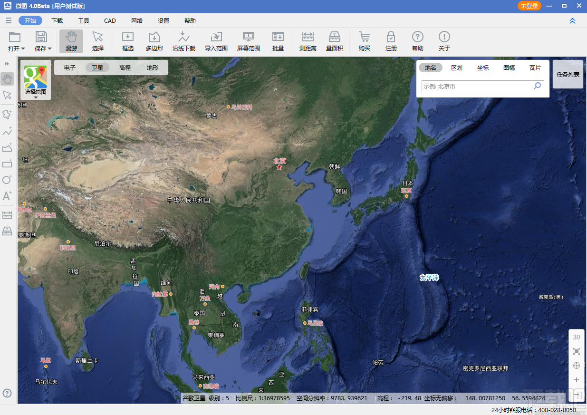
Task: Use the area measure tool in left sidebar
Action: click(7, 231)
